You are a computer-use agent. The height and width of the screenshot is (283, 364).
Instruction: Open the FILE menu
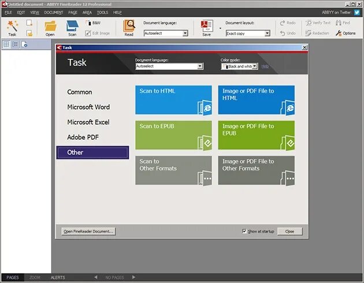[8, 13]
